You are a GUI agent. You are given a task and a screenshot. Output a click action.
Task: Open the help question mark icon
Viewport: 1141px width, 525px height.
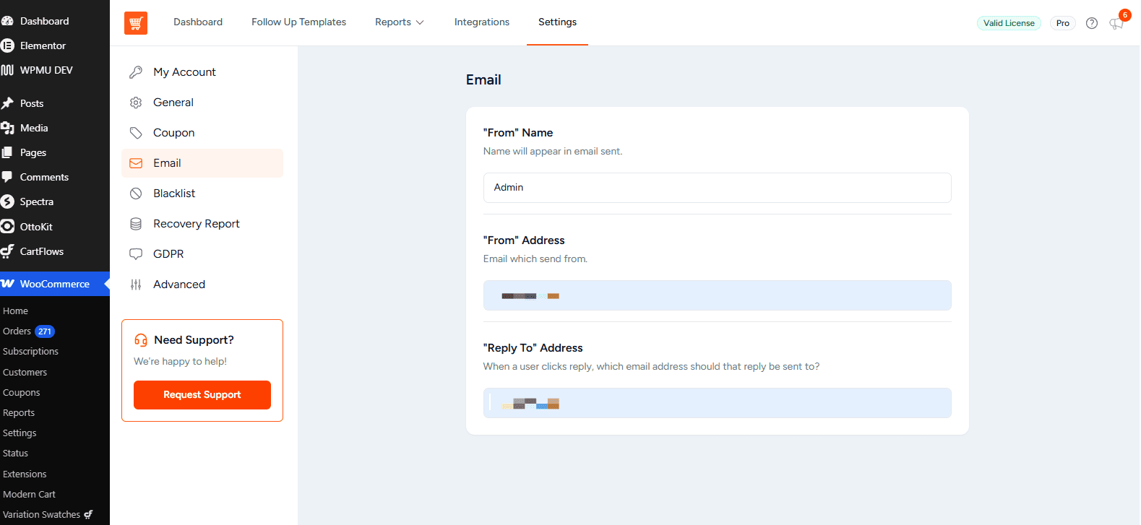[x=1092, y=23]
